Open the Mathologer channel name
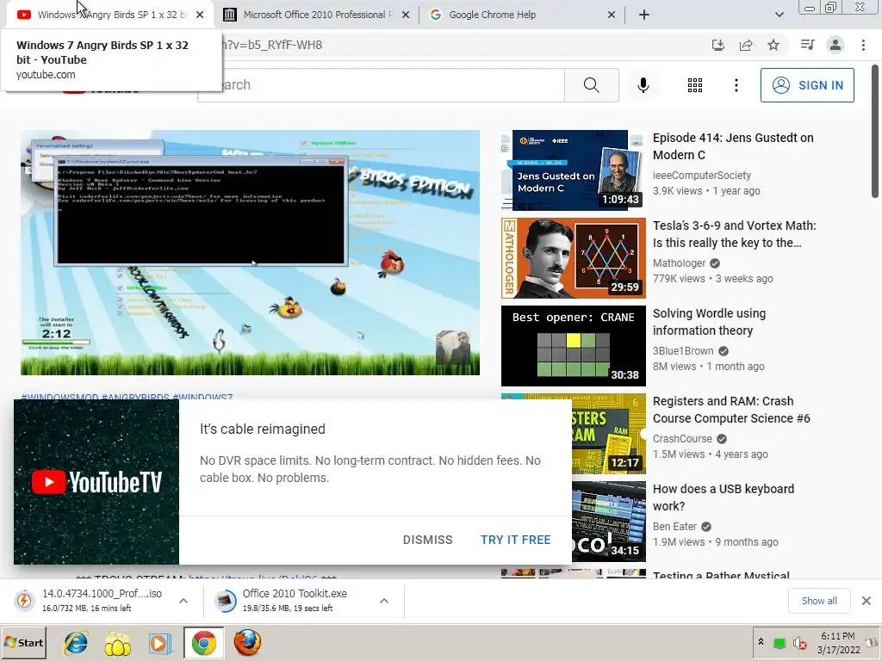882x661 pixels. click(679, 263)
